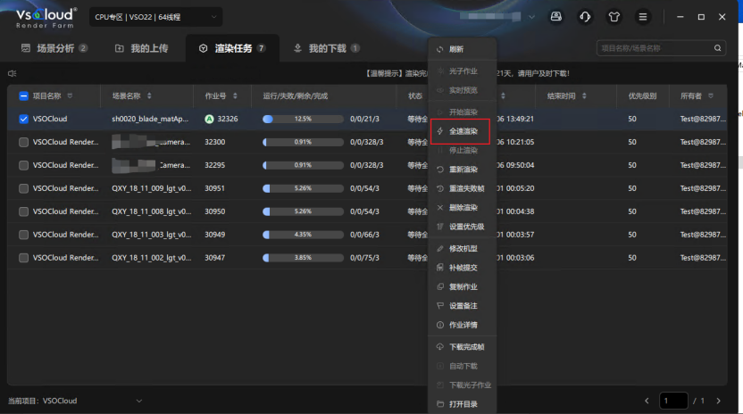
Task: Select 全速渲染 from the context menu
Action: click(x=463, y=131)
